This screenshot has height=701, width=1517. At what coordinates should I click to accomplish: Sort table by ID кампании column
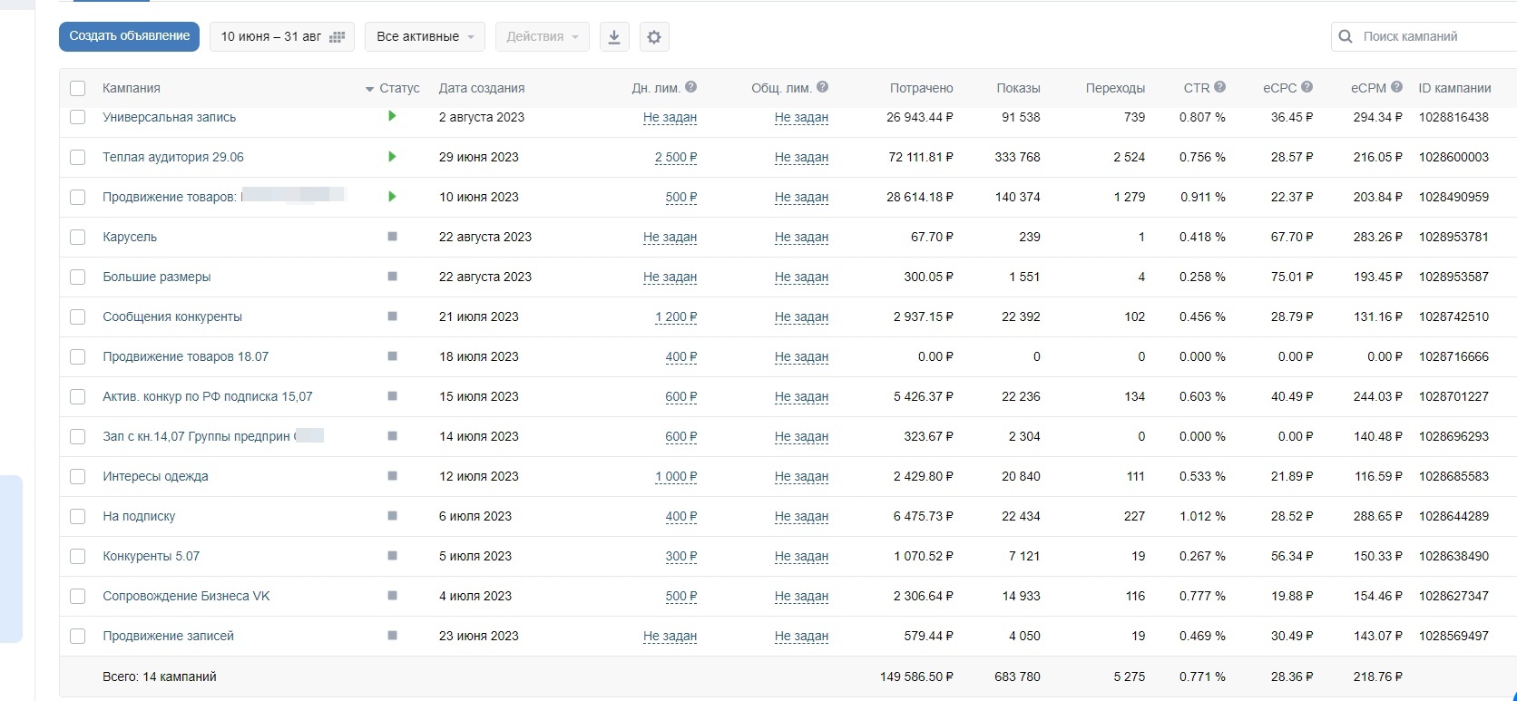click(1454, 88)
